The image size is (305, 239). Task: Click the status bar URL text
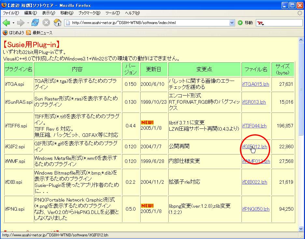click(55, 235)
